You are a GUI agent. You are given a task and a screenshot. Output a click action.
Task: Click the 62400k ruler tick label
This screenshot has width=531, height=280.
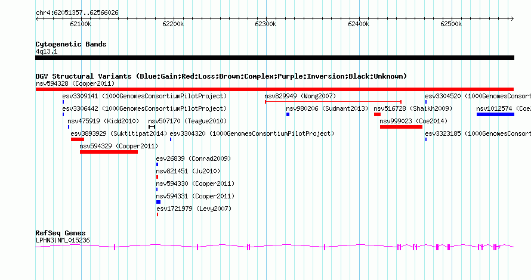tap(359, 24)
